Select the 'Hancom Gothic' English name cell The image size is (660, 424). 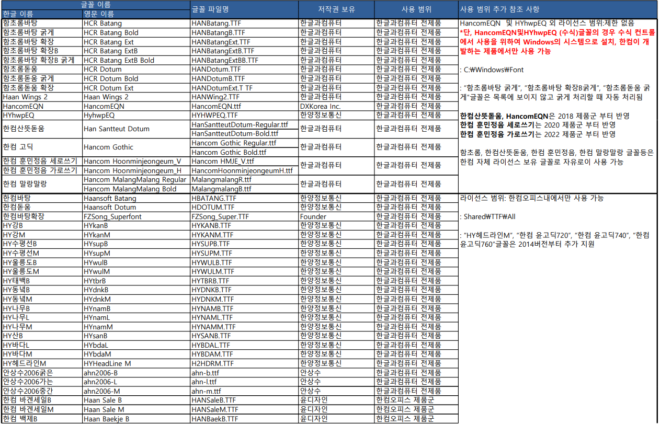136,147
